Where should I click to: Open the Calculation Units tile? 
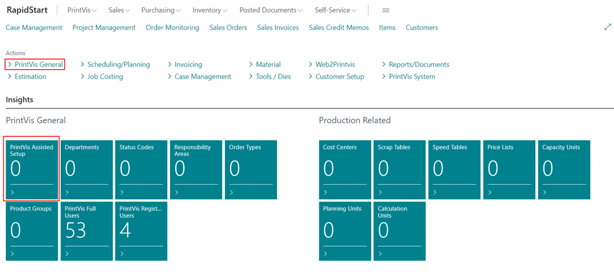point(399,231)
